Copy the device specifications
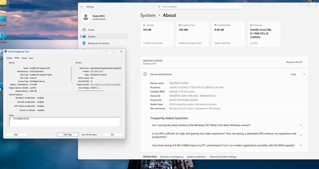The width and height of the screenshot is (319, 169). point(293,74)
